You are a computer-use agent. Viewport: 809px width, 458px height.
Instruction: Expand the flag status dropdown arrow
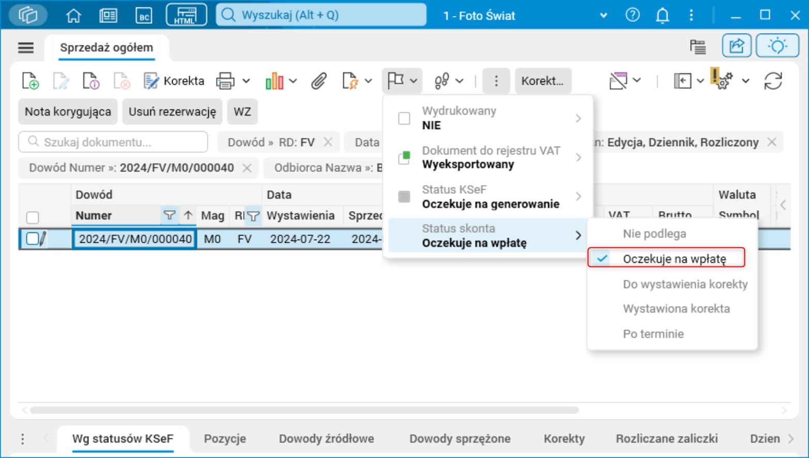tap(414, 81)
